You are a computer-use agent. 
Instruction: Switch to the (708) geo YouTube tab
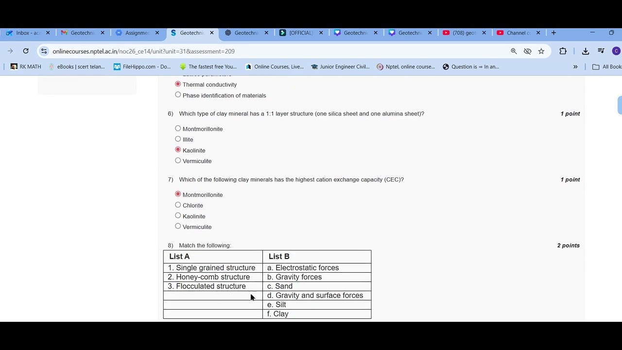tap(464, 33)
